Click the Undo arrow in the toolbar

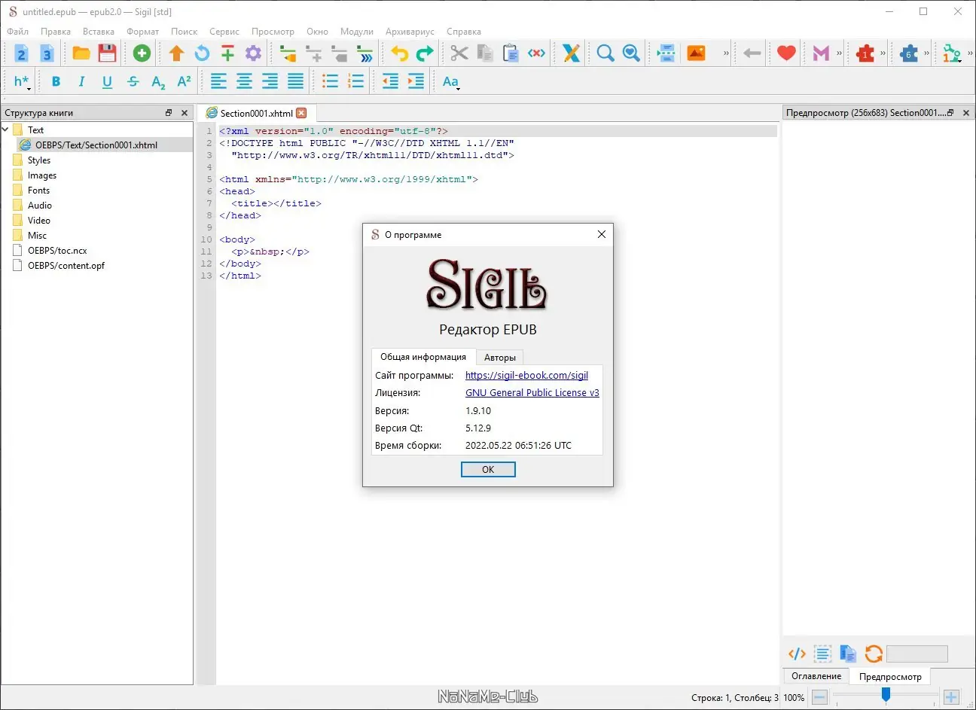tap(399, 53)
